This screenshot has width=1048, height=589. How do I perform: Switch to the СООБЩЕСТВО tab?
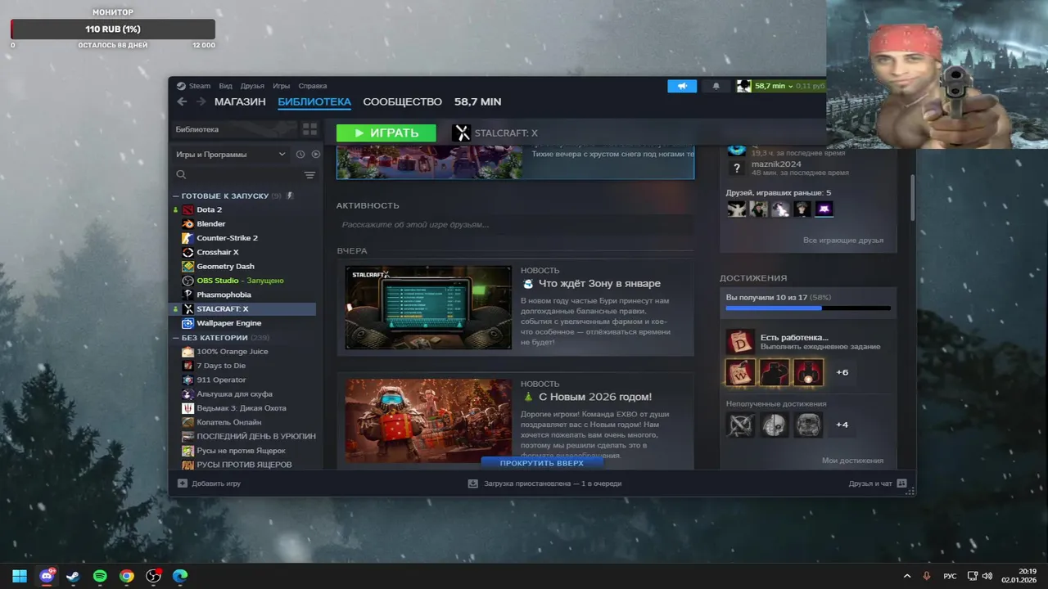pyautogui.click(x=402, y=101)
